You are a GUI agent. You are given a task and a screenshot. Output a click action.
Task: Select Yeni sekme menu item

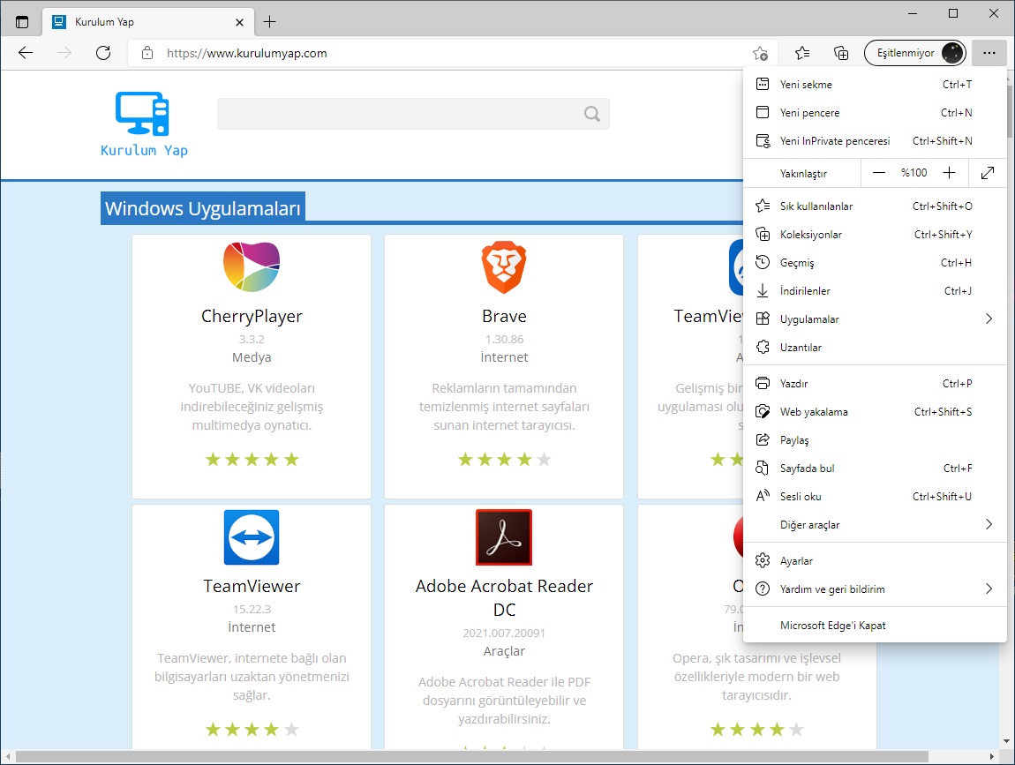pos(875,84)
